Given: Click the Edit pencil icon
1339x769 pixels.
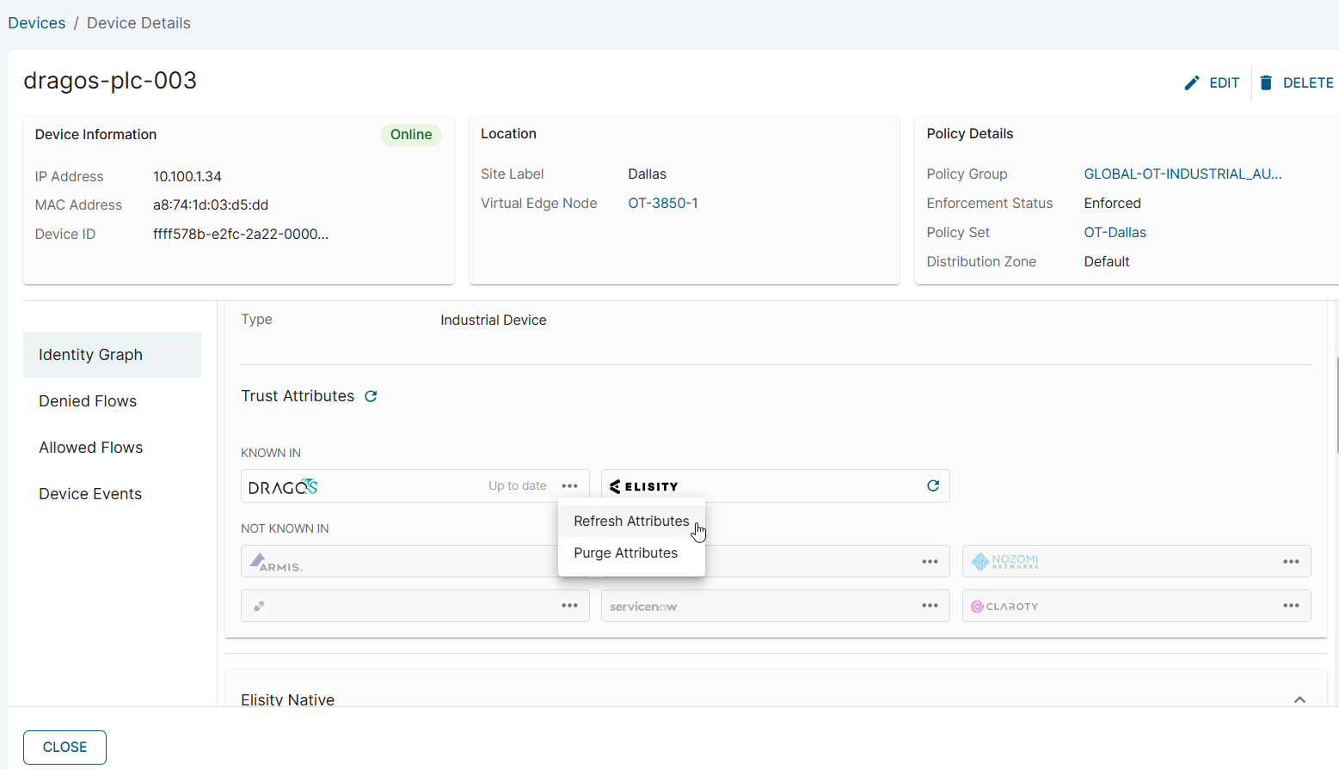Looking at the screenshot, I should click(x=1191, y=82).
